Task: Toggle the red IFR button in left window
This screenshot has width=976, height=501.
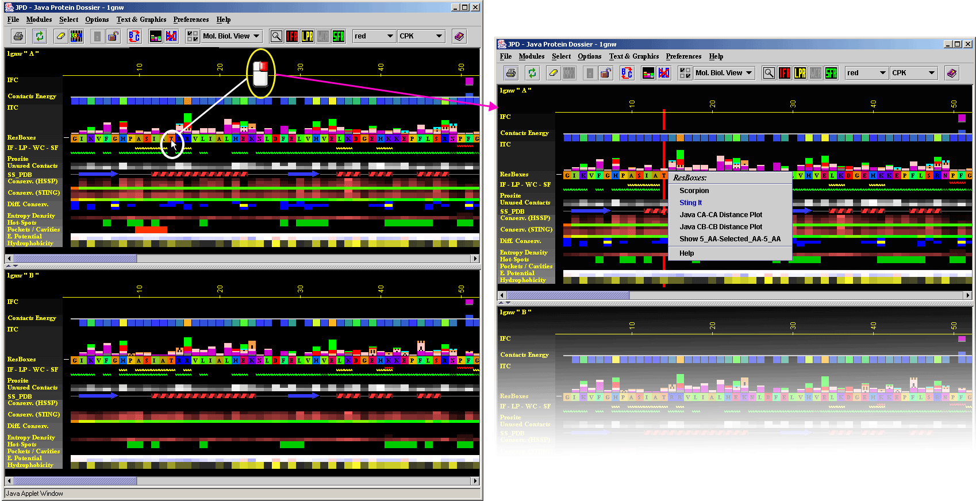Action: coord(292,36)
